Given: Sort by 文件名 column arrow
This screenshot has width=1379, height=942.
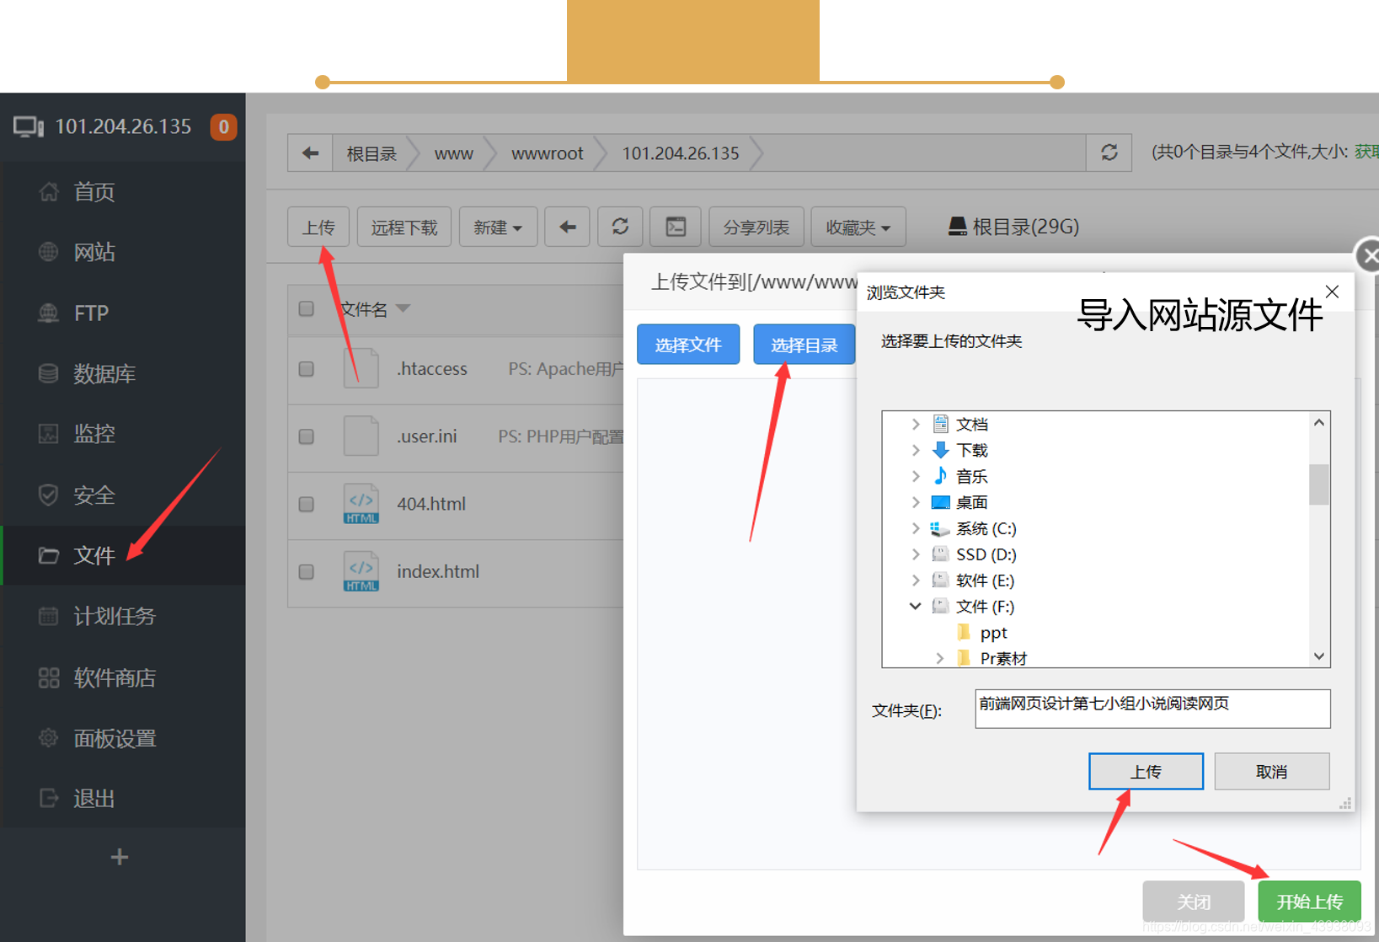Looking at the screenshot, I should pyautogui.click(x=404, y=308).
